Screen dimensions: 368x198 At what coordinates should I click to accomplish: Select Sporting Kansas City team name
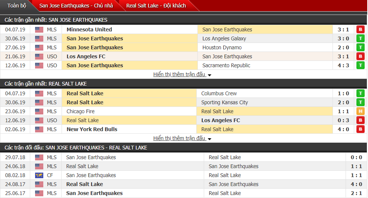(225, 102)
